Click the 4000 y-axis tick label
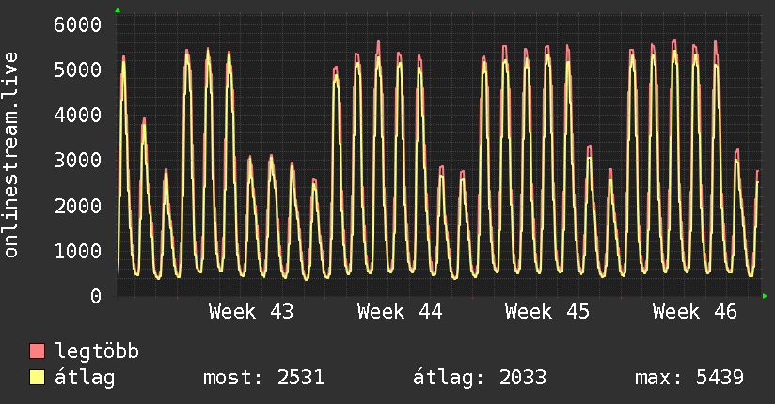The image size is (775, 404). [77, 115]
